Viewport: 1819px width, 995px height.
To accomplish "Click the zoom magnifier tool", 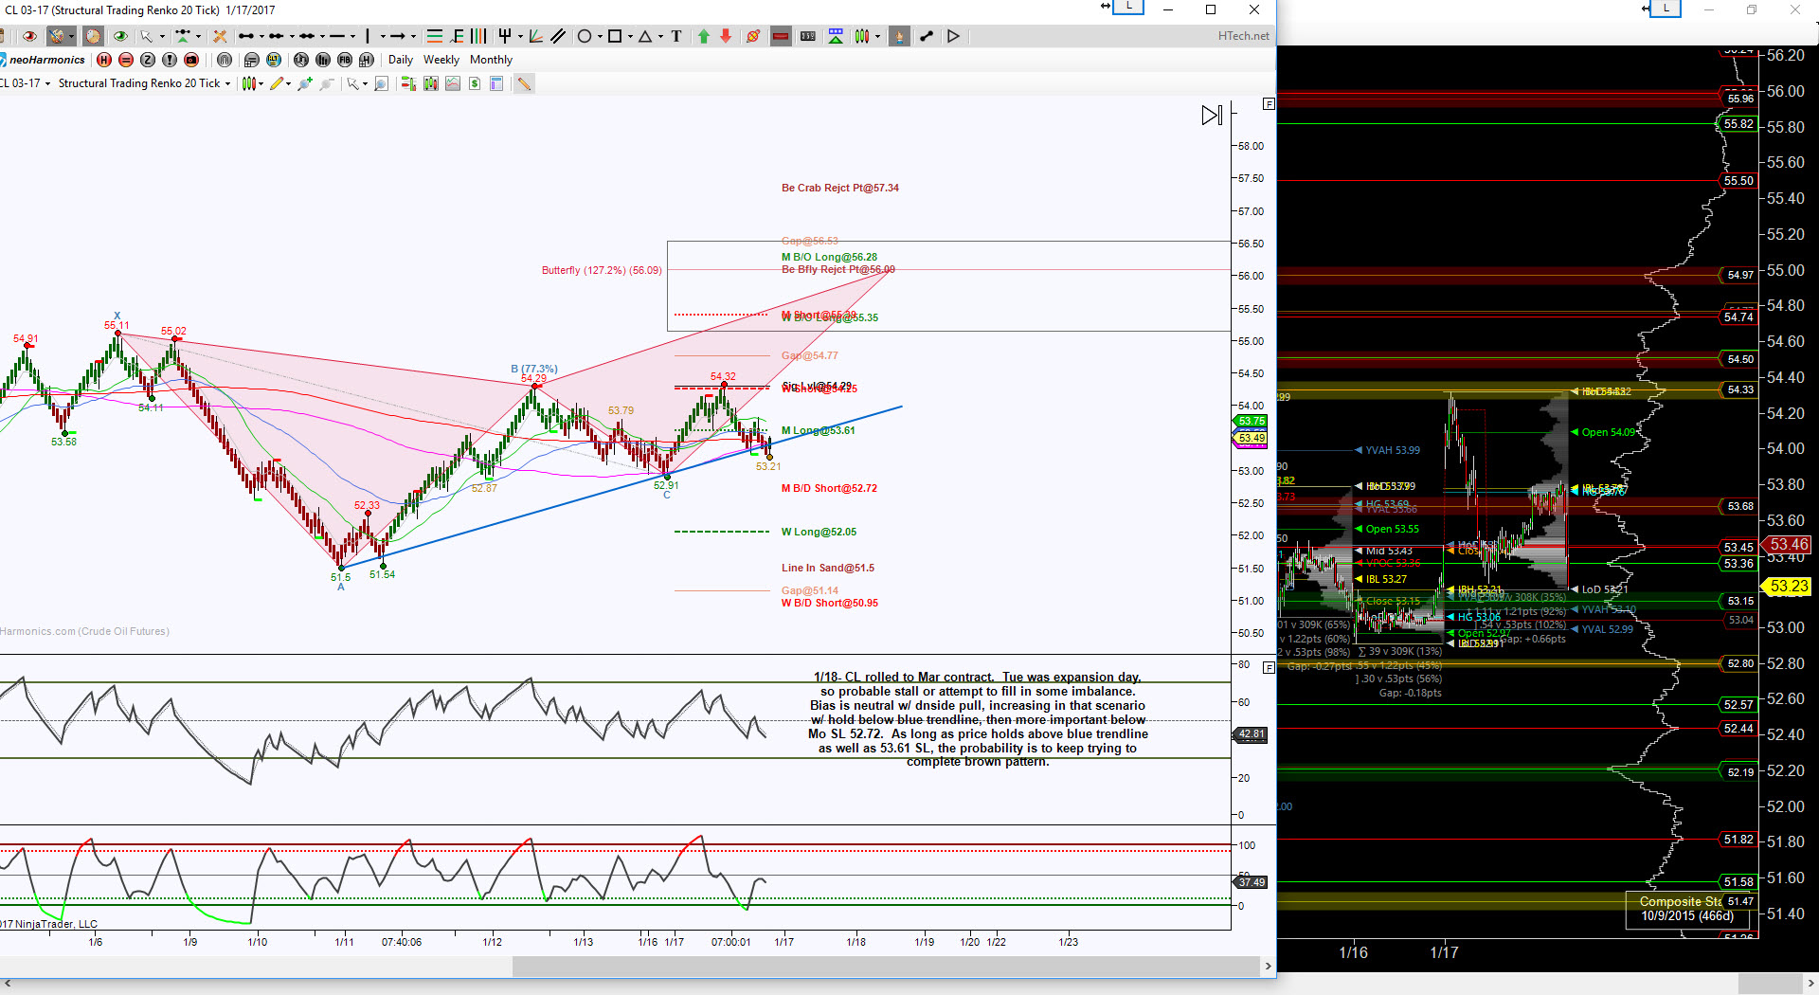I will point(381,83).
